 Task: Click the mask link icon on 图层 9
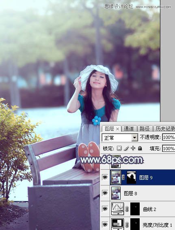click(123, 177)
